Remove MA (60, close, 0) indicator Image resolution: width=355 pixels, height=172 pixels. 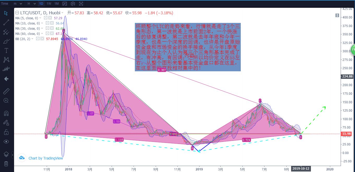pos(52,34)
